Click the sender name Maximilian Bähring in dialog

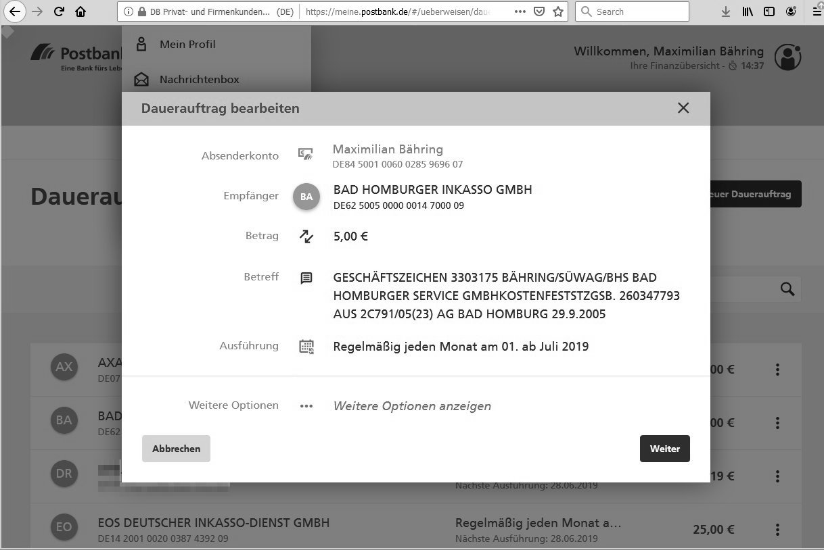click(388, 149)
